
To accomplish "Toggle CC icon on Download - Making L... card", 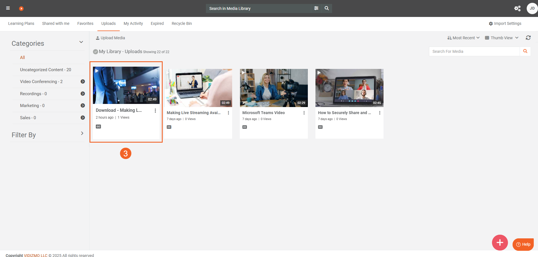I will [98, 127].
